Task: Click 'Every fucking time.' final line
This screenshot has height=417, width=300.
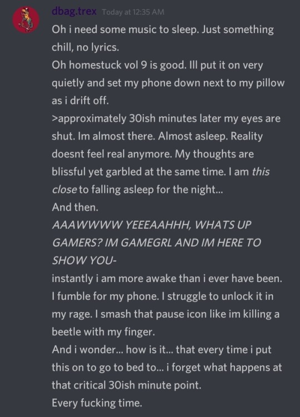Action: pyautogui.click(x=97, y=403)
